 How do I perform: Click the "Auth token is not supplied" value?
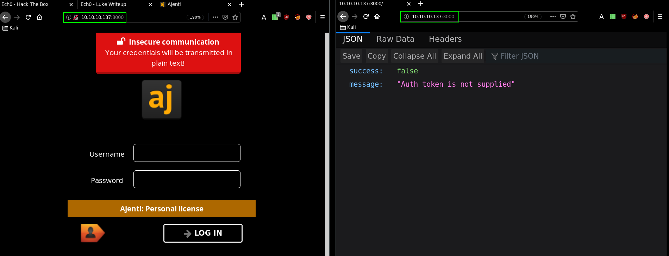coord(456,84)
